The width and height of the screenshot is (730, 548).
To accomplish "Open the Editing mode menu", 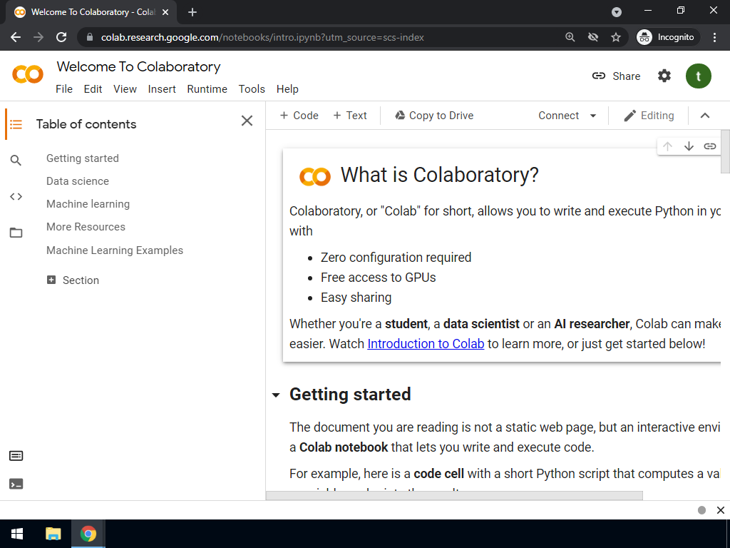I will (649, 116).
